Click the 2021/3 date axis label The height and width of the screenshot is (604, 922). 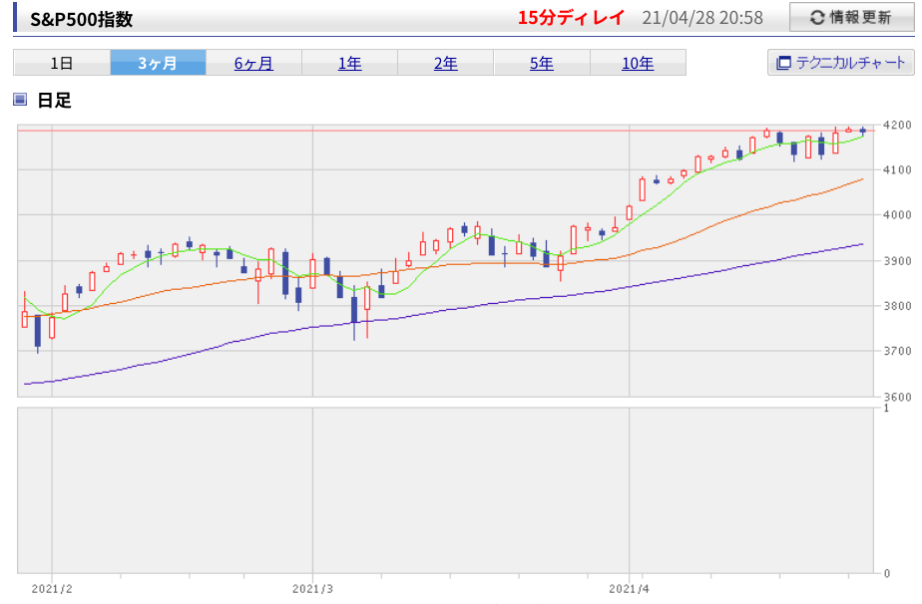tap(312, 589)
